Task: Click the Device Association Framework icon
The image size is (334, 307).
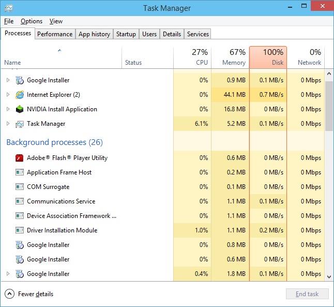Action: (x=20, y=216)
